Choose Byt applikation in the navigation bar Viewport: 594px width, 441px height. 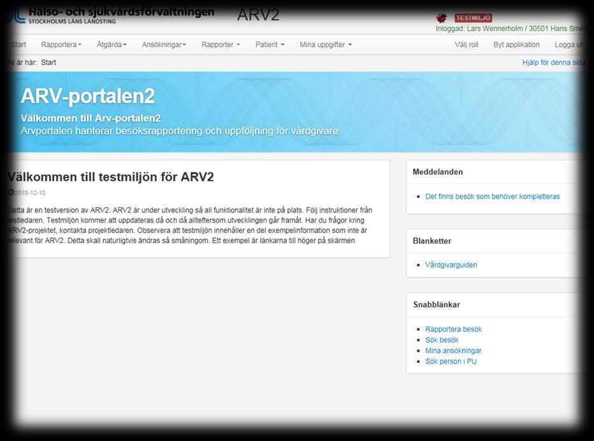pyautogui.click(x=516, y=45)
